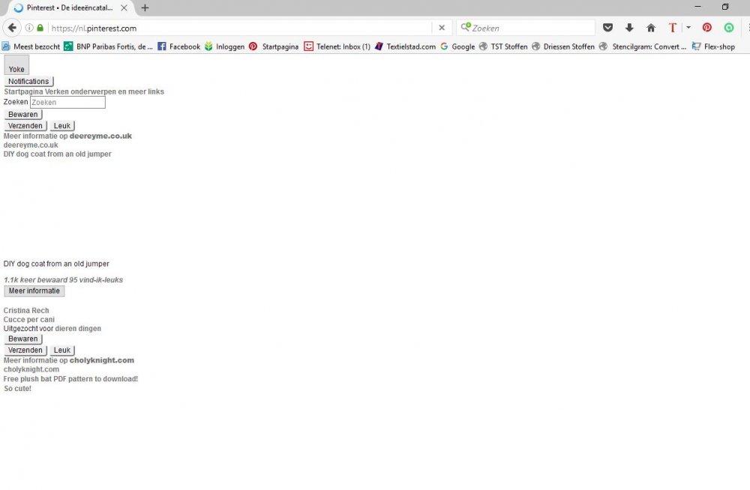Screen dimensions: 750x490
Task: Click Verzenden for dog coat pin
Action: coord(25,126)
